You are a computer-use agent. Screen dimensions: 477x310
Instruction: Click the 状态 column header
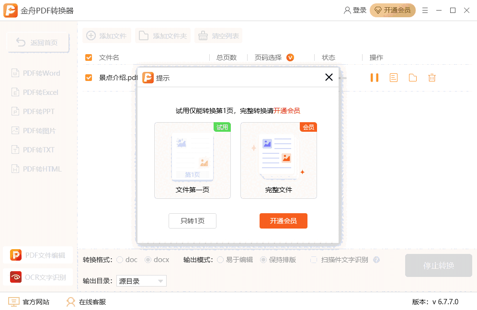point(329,57)
